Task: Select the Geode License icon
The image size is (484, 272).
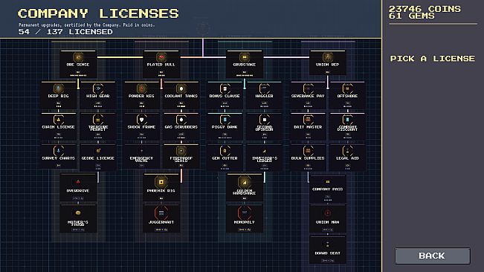Action: 98,151
